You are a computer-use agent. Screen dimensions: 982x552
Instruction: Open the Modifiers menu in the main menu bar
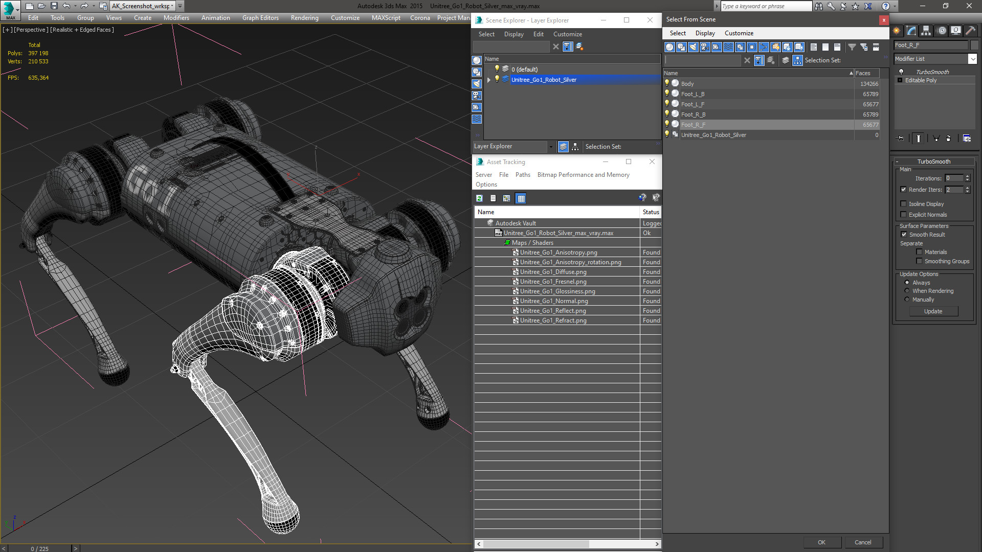(x=176, y=18)
